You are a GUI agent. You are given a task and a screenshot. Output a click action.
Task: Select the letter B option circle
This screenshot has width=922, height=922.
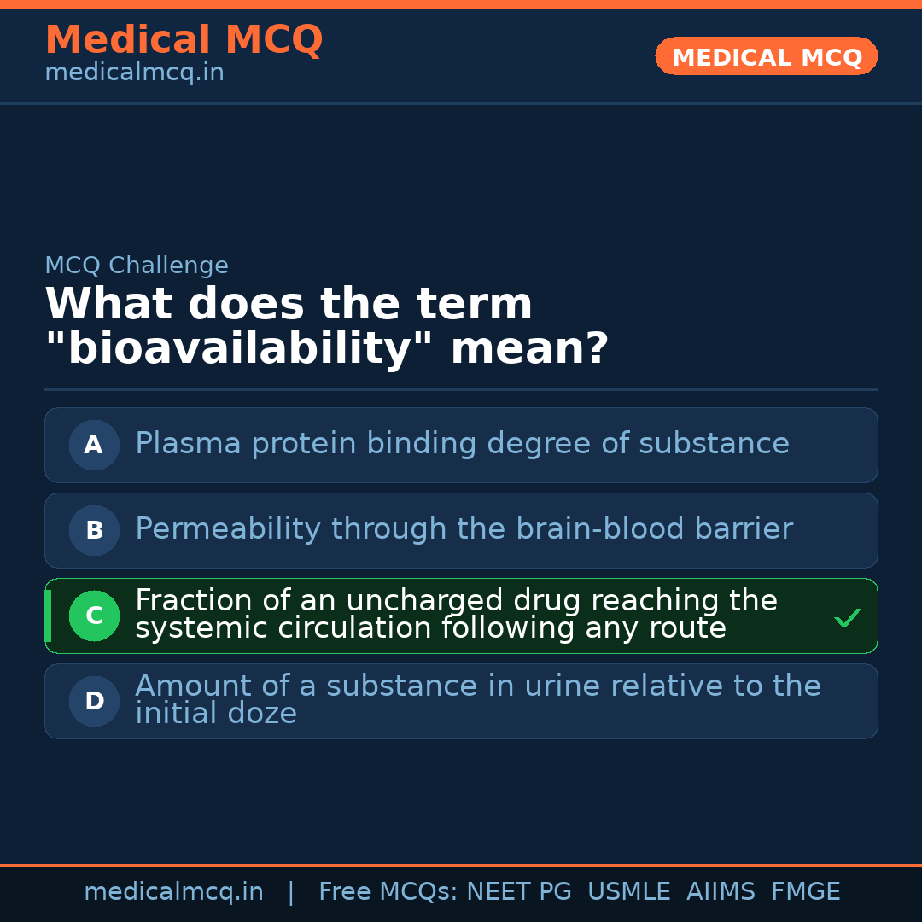pyautogui.click(x=94, y=530)
